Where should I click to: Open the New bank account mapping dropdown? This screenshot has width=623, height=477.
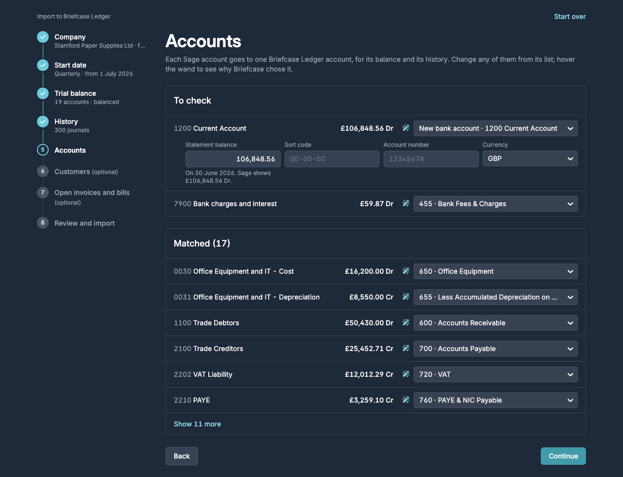(x=495, y=128)
